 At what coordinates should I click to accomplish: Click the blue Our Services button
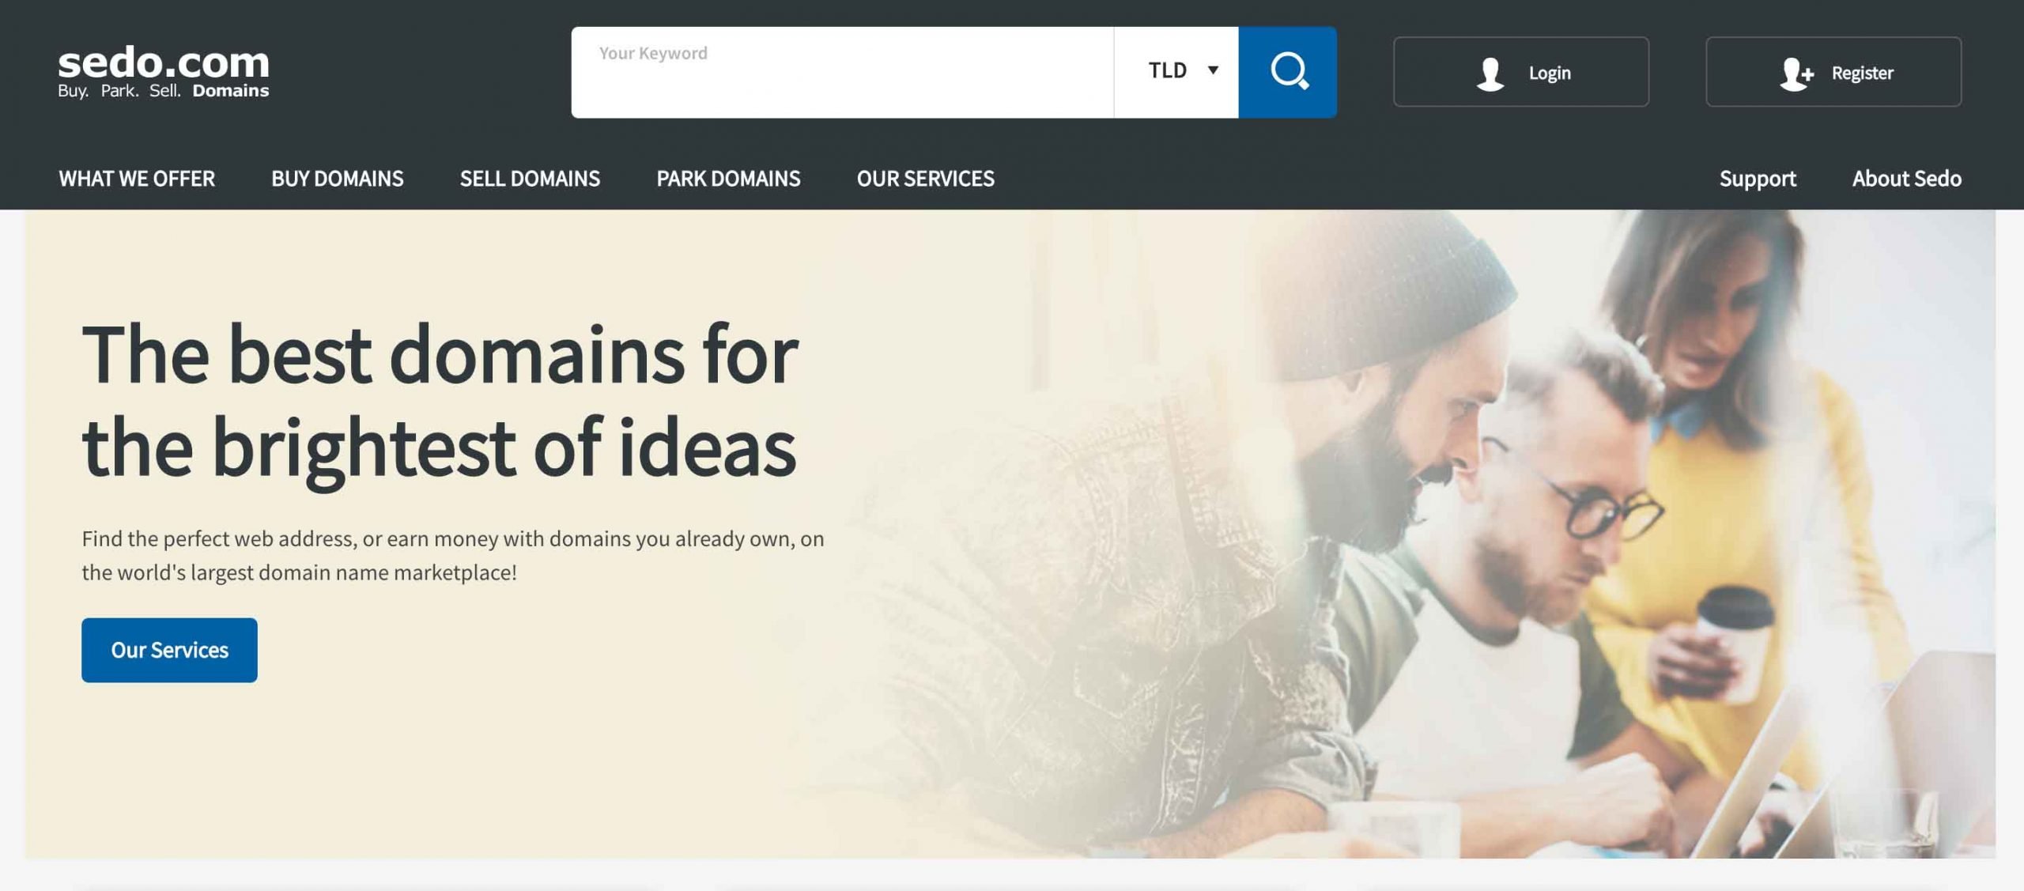(x=169, y=650)
